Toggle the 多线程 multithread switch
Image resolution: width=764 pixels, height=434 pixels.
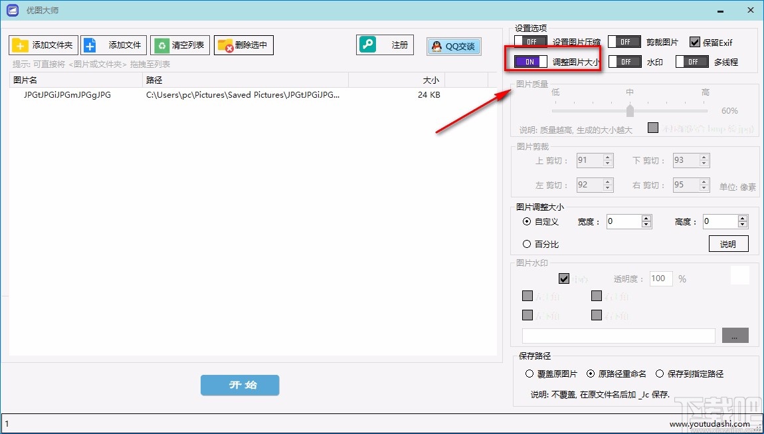pyautogui.click(x=692, y=61)
